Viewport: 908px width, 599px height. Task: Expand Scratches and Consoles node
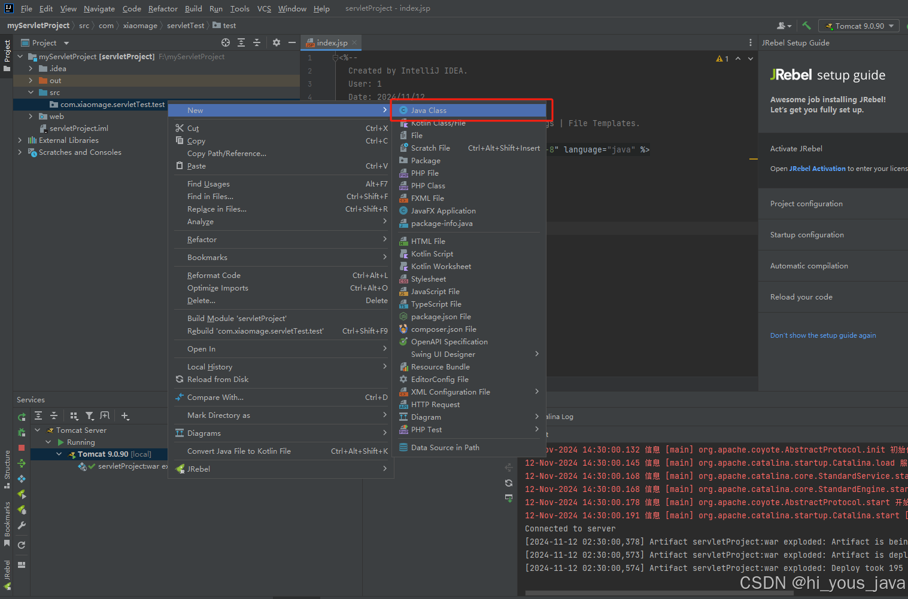tap(20, 152)
